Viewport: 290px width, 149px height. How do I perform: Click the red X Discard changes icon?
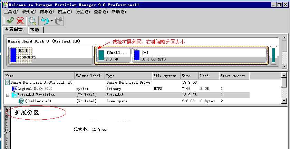(20, 21)
